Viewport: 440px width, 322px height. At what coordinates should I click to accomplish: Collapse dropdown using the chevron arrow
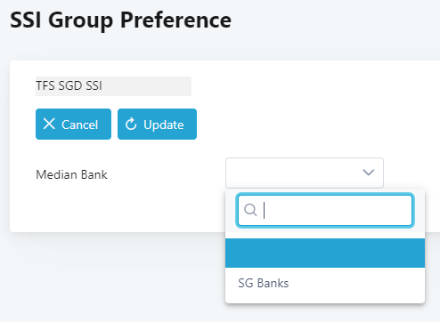point(369,173)
